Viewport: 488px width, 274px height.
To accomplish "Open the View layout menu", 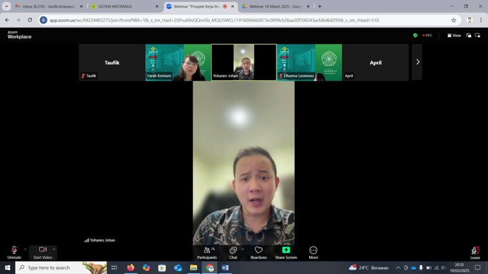I will [454, 35].
